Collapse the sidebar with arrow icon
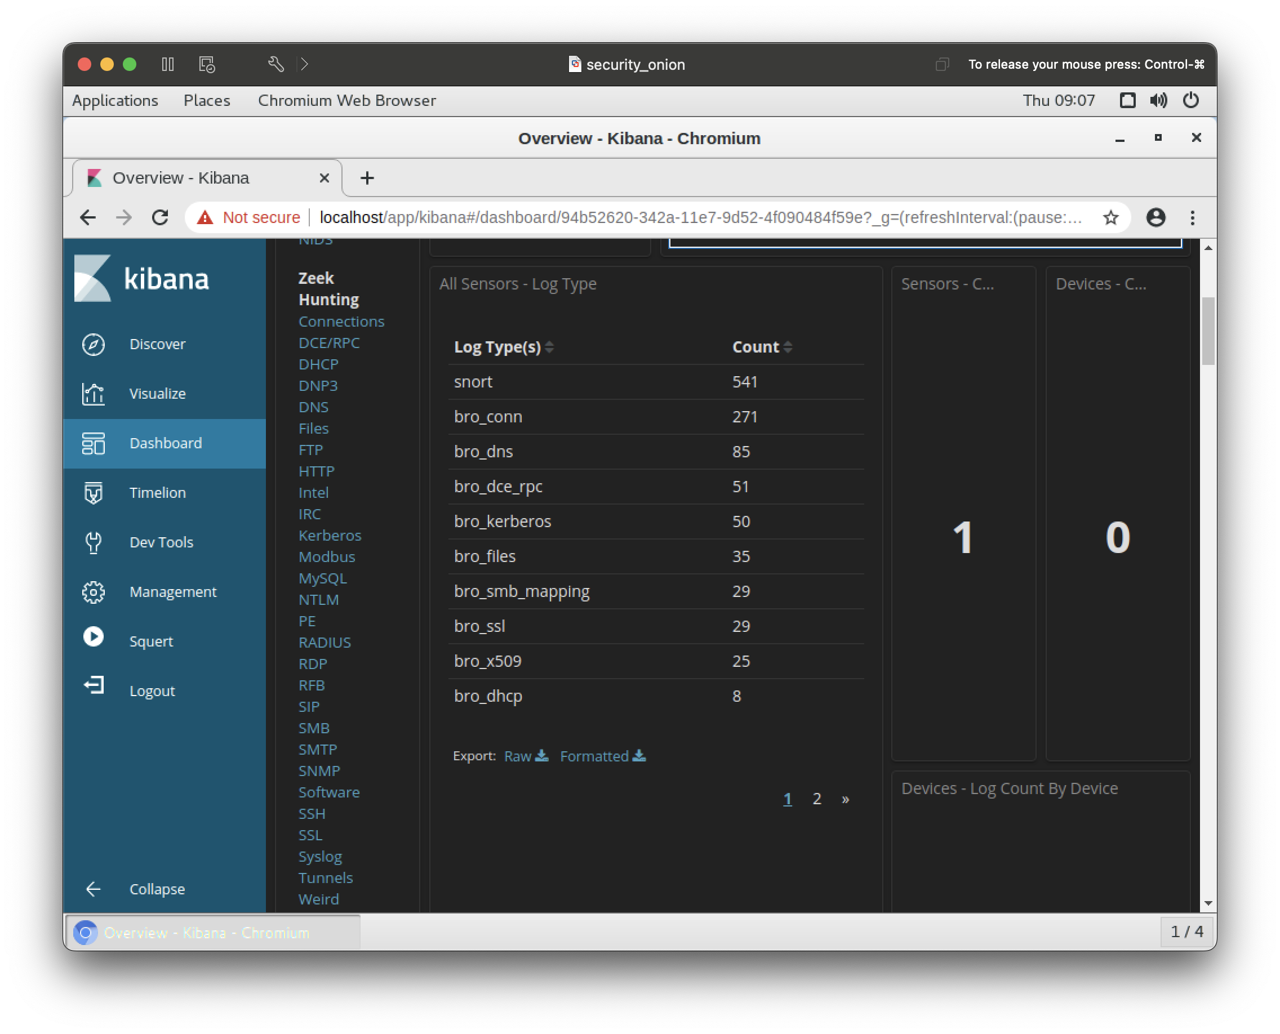Image resolution: width=1280 pixels, height=1034 pixels. click(94, 889)
